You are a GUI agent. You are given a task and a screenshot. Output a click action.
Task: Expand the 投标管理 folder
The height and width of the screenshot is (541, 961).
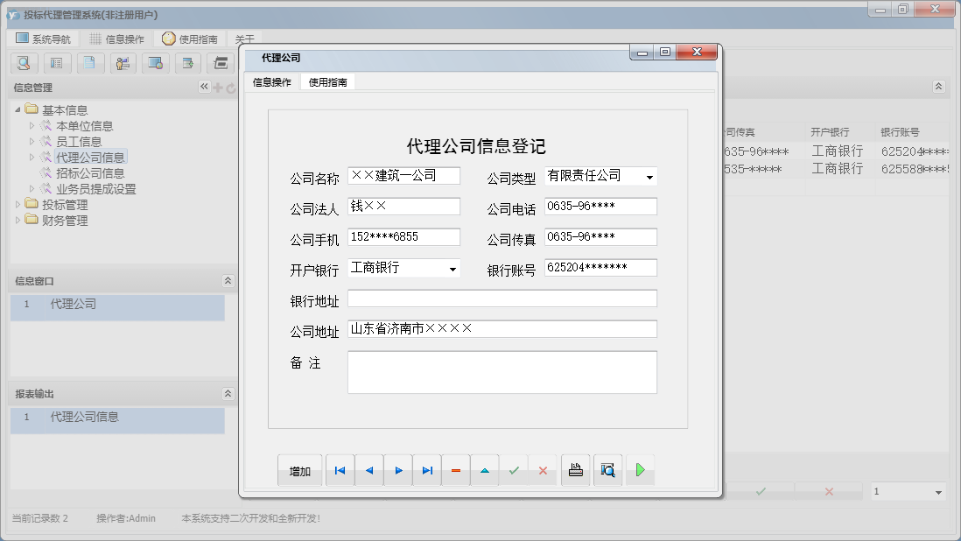tap(18, 205)
